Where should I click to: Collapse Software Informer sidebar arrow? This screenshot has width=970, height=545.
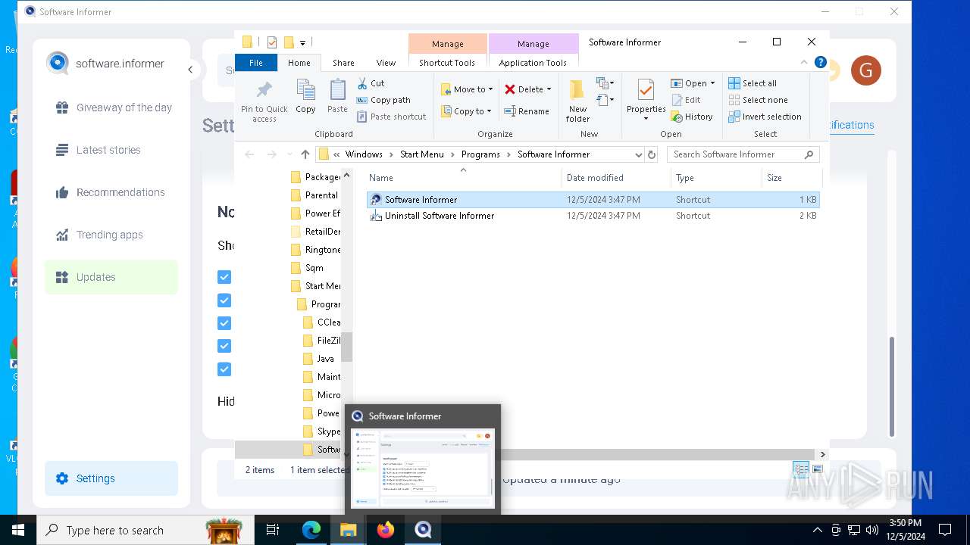pos(191,70)
